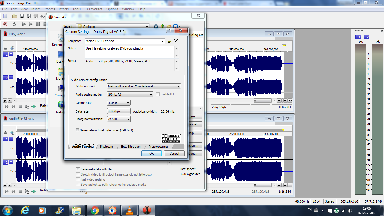This screenshot has width=384, height=216.
Task: Click the Notes text field
Action: [132, 52]
